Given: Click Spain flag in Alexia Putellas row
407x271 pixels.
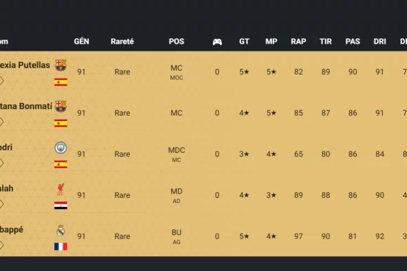Looking at the screenshot, I should tap(61, 82).
